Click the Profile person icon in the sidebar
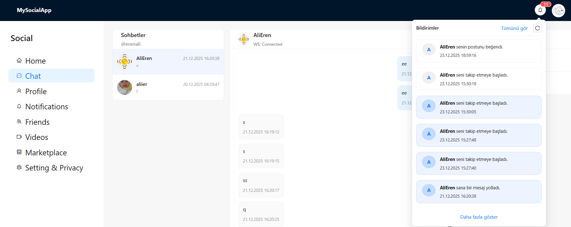 pos(19,91)
